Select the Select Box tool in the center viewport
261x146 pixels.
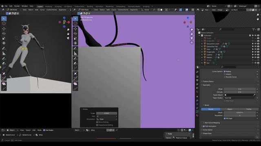point(75,19)
